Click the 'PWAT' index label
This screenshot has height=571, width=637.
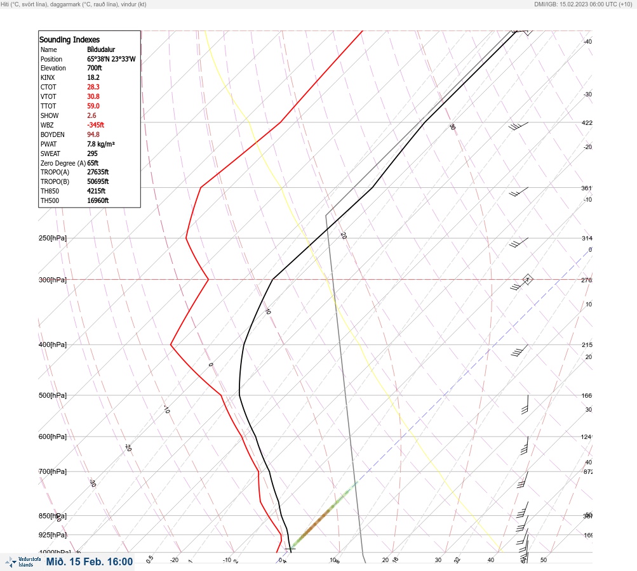click(x=49, y=144)
